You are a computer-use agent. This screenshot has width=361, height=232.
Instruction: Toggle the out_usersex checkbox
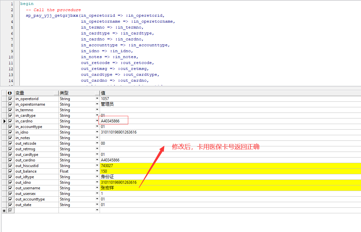pos(10,194)
